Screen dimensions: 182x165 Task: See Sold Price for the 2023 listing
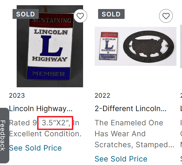pos(35,148)
